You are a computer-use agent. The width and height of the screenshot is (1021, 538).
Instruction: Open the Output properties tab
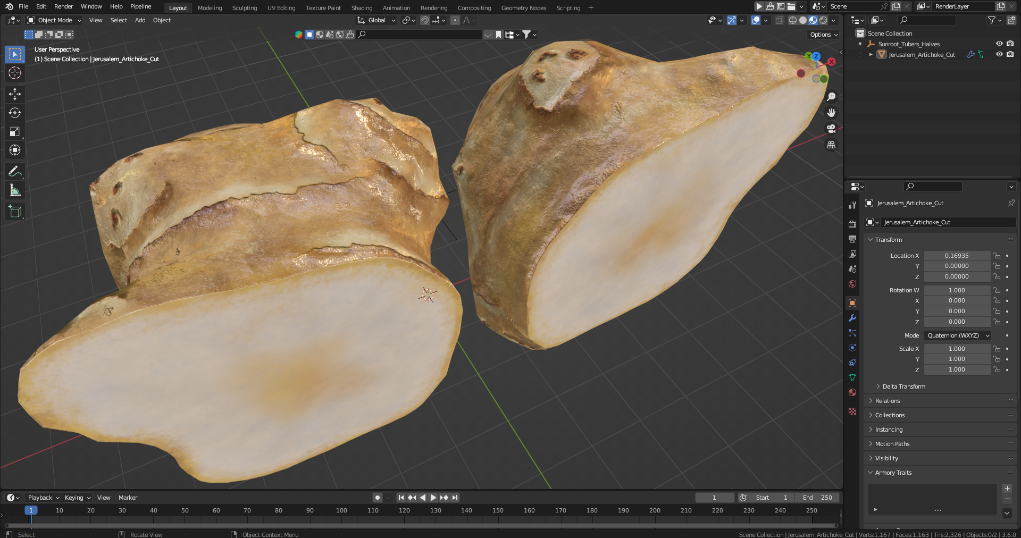[x=852, y=239]
